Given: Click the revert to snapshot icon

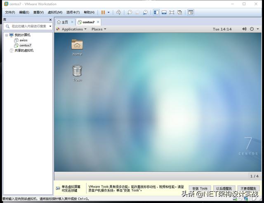Looking at the screenshot, I should [137, 12].
